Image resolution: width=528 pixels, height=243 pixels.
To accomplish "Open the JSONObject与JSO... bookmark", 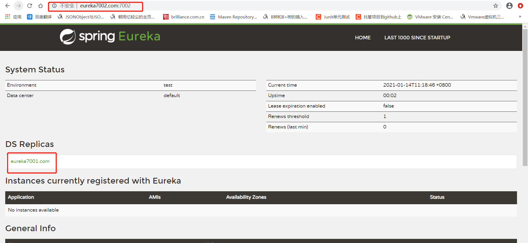I will (x=81, y=17).
